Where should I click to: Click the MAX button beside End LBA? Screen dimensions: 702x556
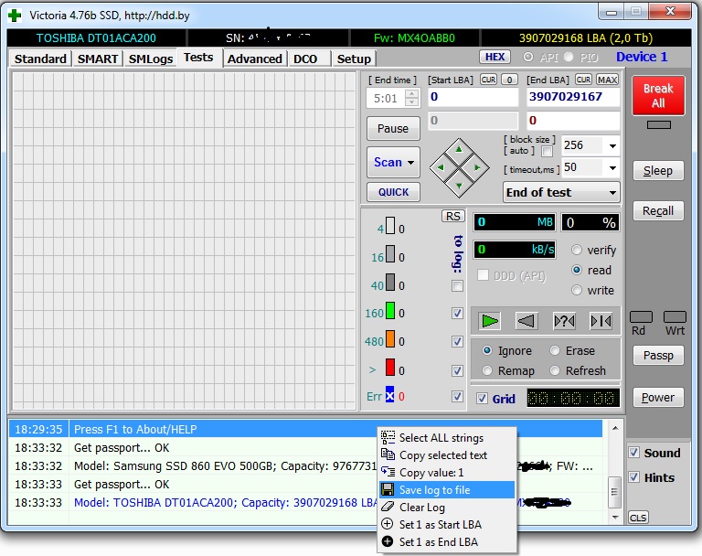point(607,80)
